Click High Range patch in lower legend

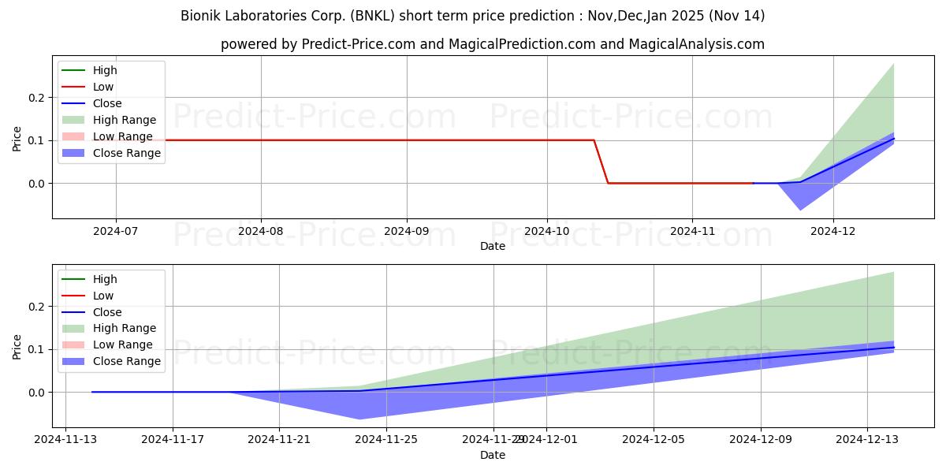pos(76,328)
